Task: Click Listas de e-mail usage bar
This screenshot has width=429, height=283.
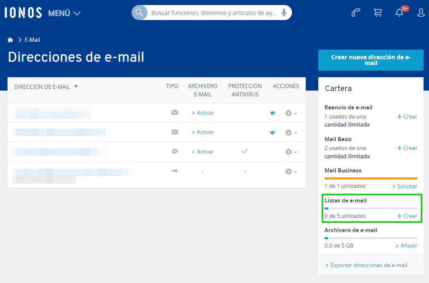Action: coord(371,208)
